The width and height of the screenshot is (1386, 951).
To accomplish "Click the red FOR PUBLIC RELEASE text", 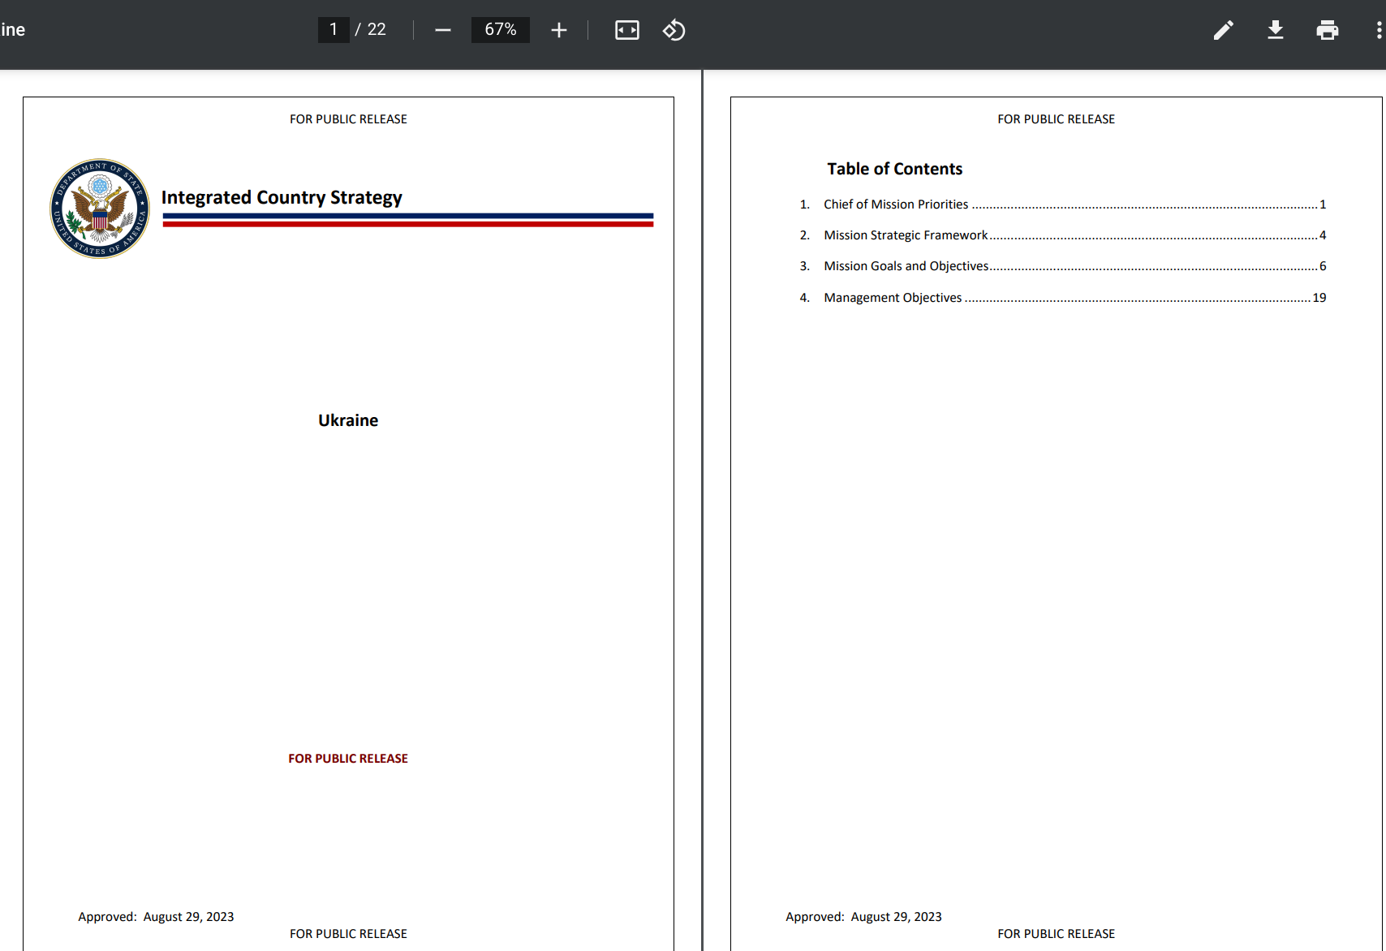I will [348, 759].
